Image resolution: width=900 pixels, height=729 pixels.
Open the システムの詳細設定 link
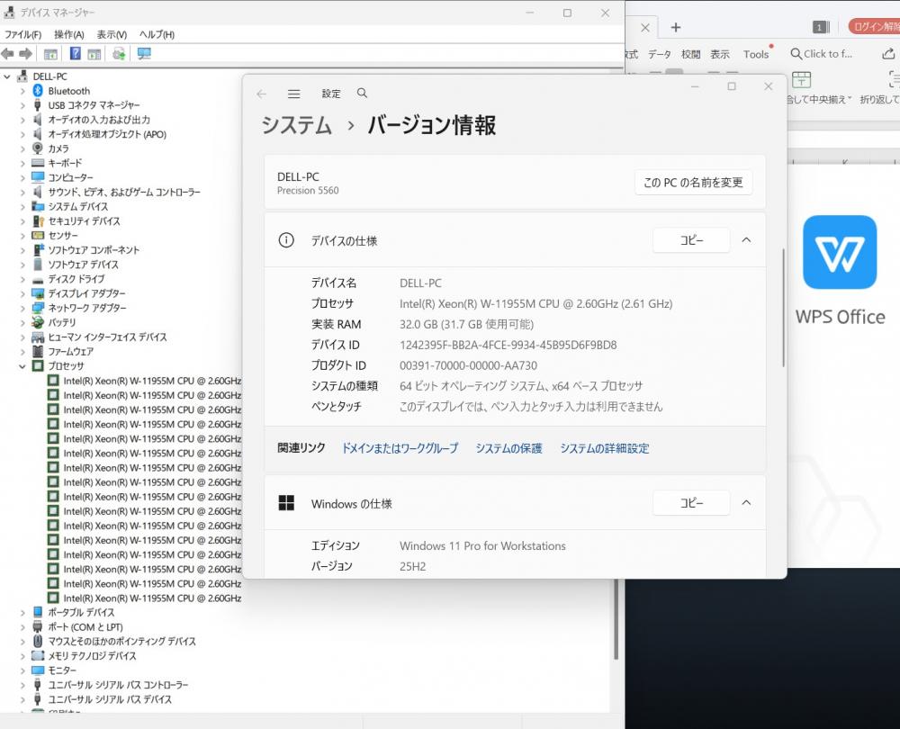604,448
